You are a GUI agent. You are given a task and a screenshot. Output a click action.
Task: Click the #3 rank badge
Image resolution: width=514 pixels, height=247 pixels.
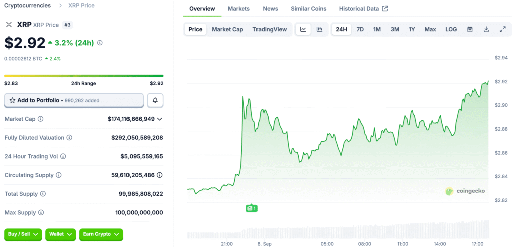pyautogui.click(x=67, y=25)
